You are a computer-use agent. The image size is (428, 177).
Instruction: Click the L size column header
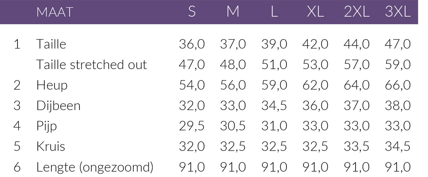tap(274, 12)
